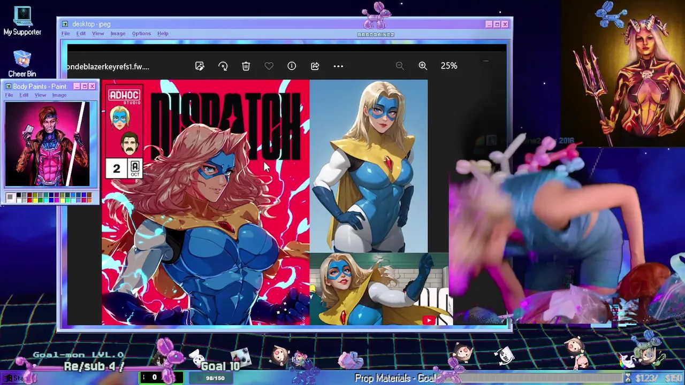Rotate the image using the rotate icon
This screenshot has height=385, width=685.
(x=223, y=66)
